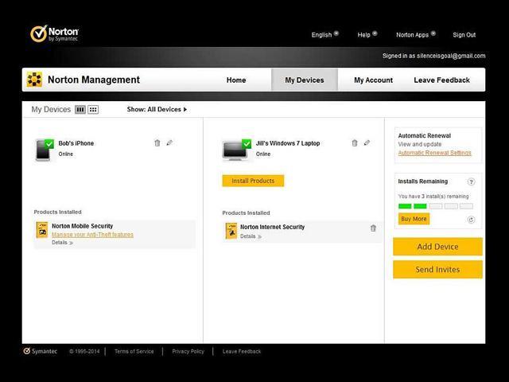The image size is (509, 382).
Task: Click the Send Invites button
Action: [x=437, y=269]
